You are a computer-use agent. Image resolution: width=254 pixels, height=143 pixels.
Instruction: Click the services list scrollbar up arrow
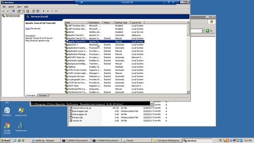point(188,22)
